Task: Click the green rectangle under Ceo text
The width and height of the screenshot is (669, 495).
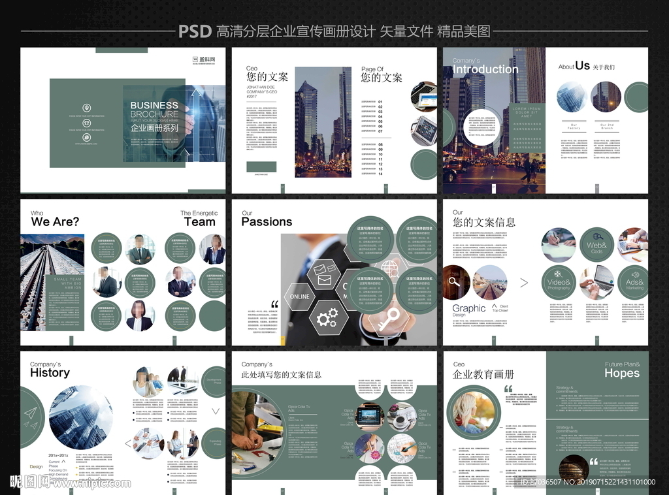Action: (x=261, y=167)
